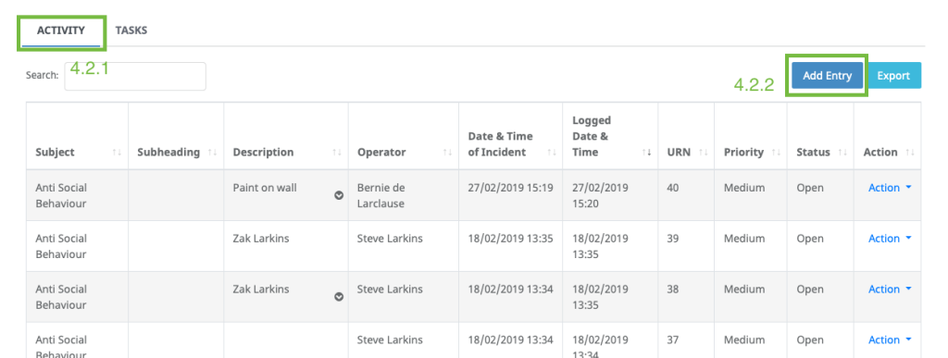Open Action dropdown for URN 40

point(890,188)
